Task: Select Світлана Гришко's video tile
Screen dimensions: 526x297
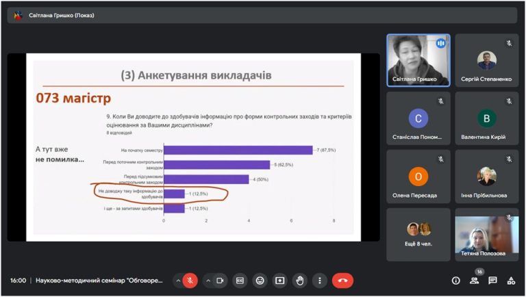Action: coord(418,60)
